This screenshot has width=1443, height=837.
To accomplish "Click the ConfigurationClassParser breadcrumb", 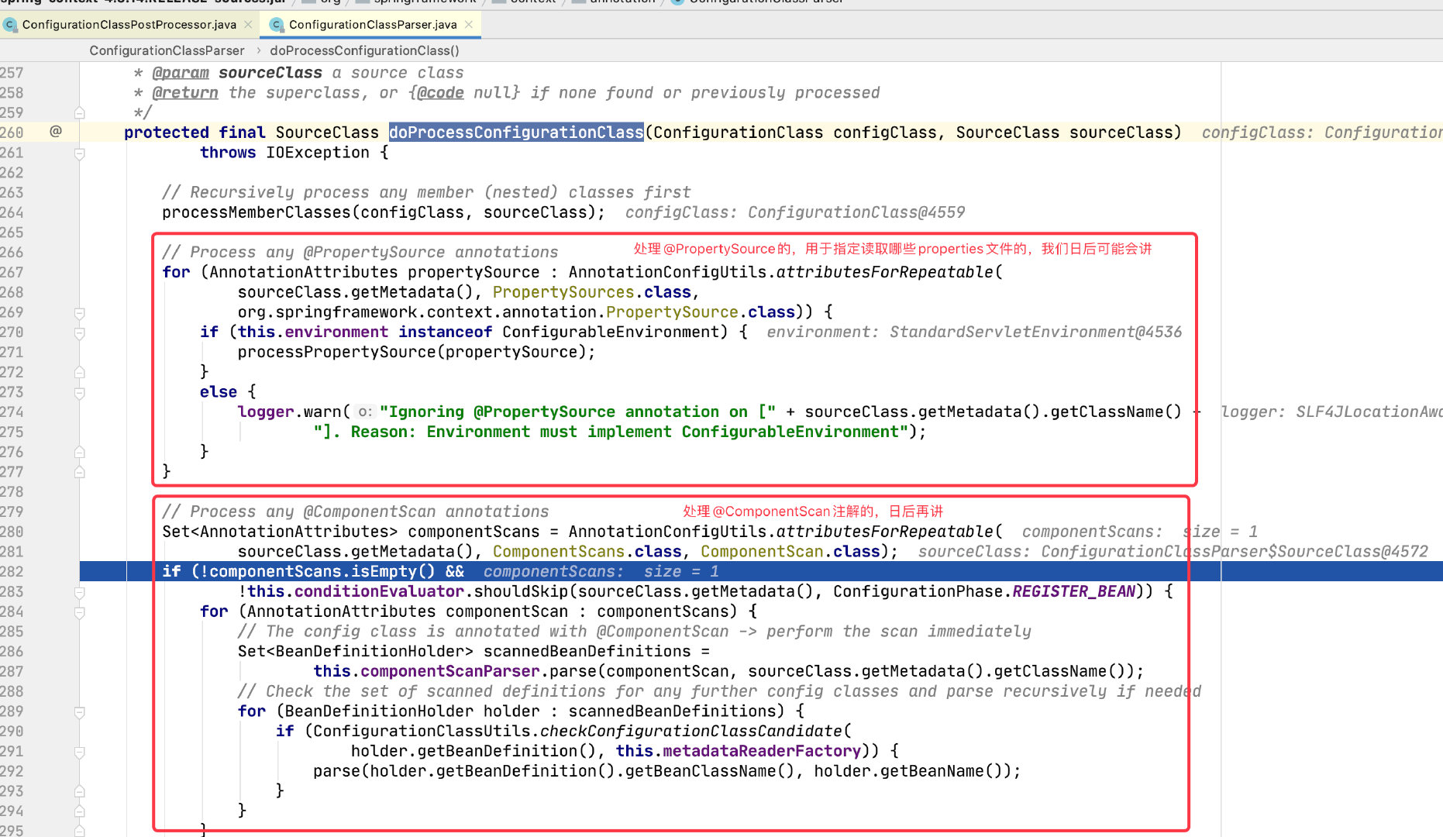I will click(x=167, y=50).
